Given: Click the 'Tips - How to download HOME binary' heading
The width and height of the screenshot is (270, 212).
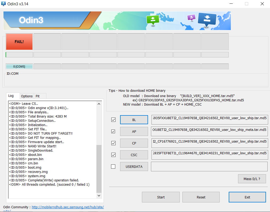Looking at the screenshot, I should point(137,91).
